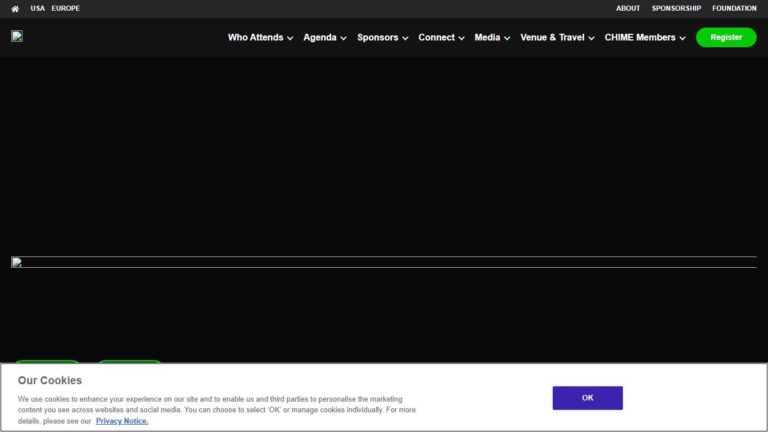The image size is (768, 432).
Task: Click the Who Attends menu label
Action: click(255, 37)
